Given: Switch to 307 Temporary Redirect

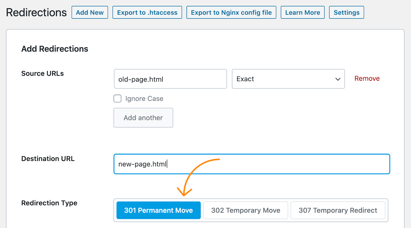Looking at the screenshot, I should [x=338, y=210].
